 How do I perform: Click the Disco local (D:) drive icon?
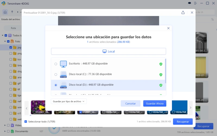(63, 85)
